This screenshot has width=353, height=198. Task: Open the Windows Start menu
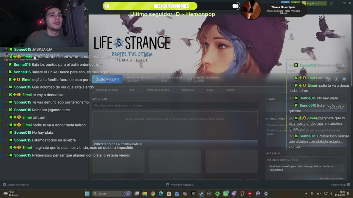tap(87, 194)
